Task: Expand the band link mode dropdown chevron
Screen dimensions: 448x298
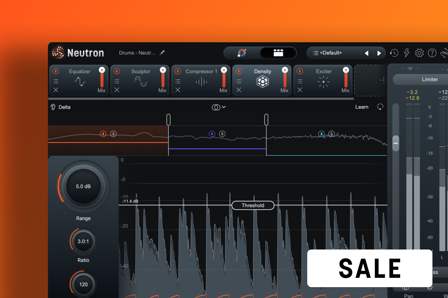Action: click(x=224, y=107)
